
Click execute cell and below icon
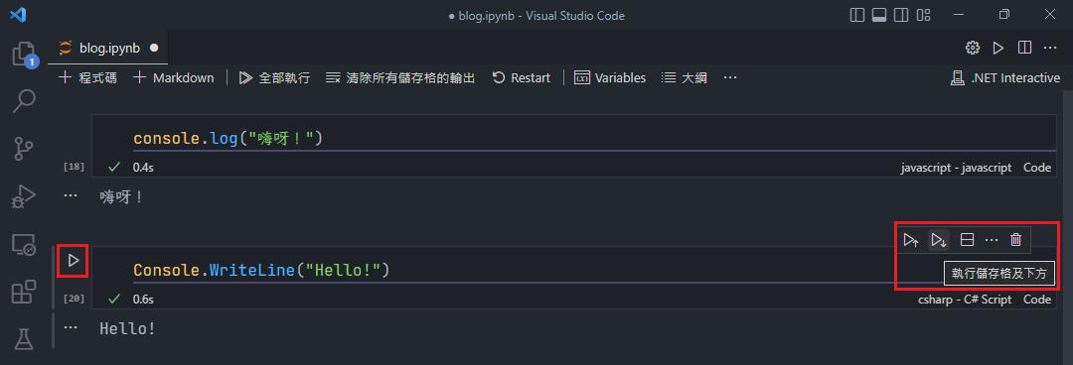pos(938,240)
